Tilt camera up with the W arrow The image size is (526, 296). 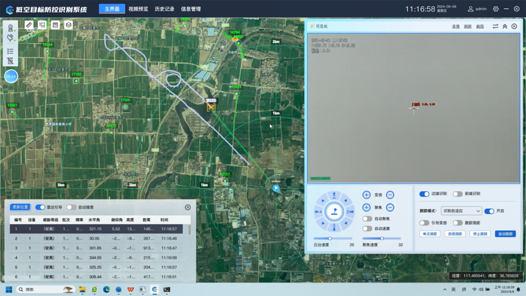[x=334, y=196]
